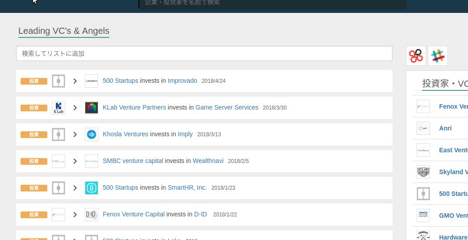This screenshot has height=240, width=468.
Task: Click the Leading VC's & Angels heading
Action: tap(64, 31)
